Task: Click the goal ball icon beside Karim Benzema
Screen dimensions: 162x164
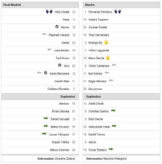Action: pyautogui.click(x=46, y=73)
